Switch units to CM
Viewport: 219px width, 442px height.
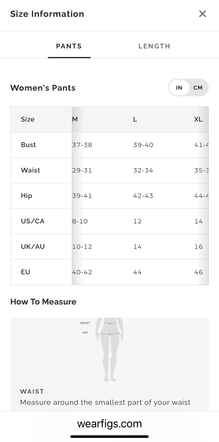click(x=198, y=88)
